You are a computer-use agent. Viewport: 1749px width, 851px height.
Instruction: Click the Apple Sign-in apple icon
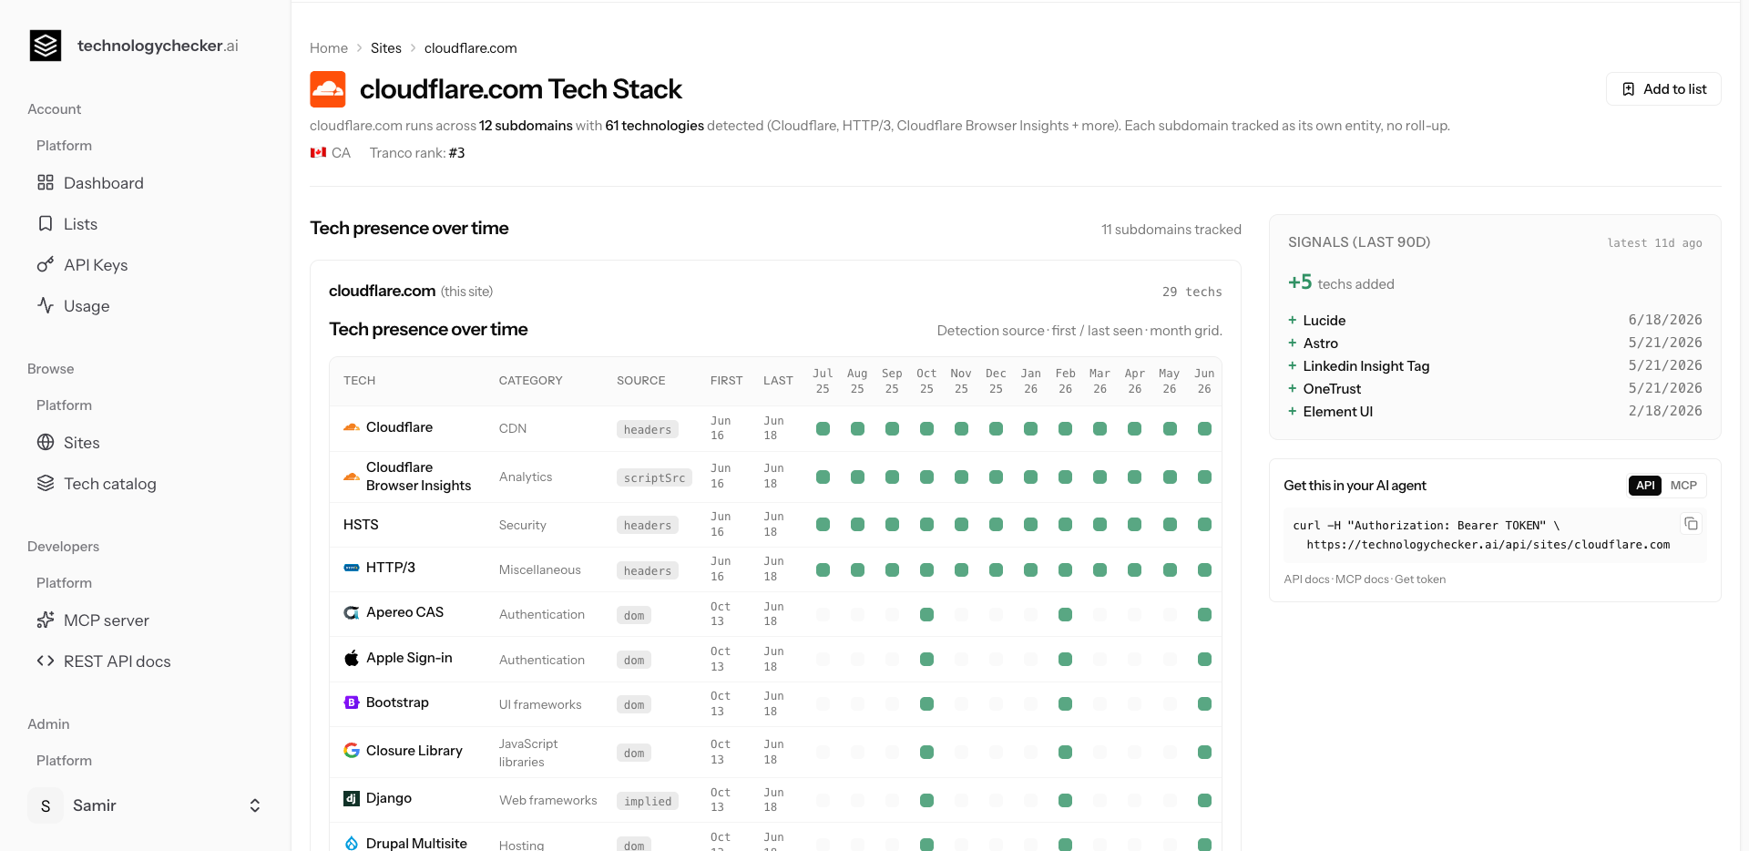tap(352, 658)
